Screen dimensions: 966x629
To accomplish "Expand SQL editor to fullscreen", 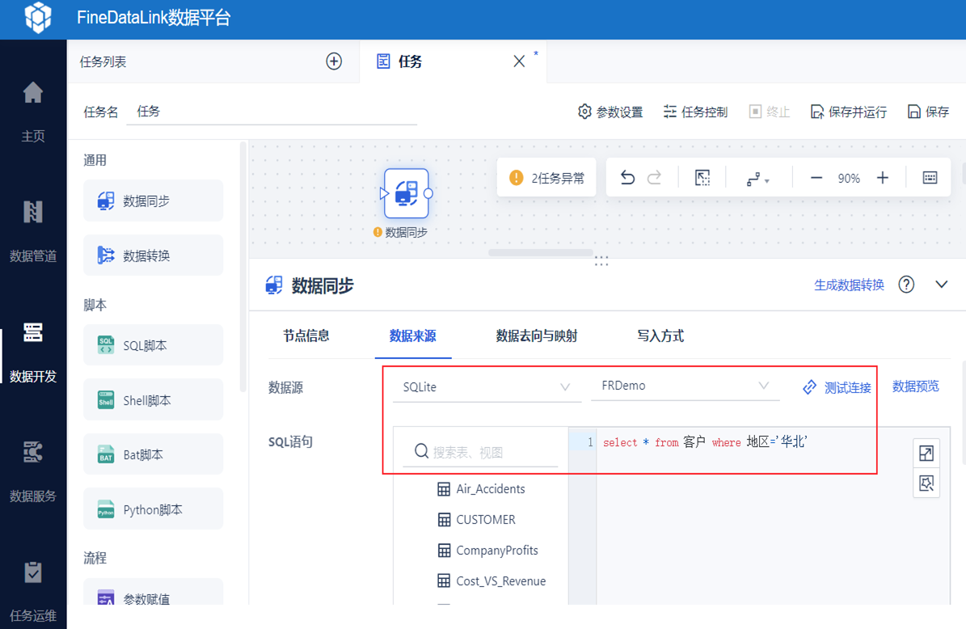I will pos(926,454).
